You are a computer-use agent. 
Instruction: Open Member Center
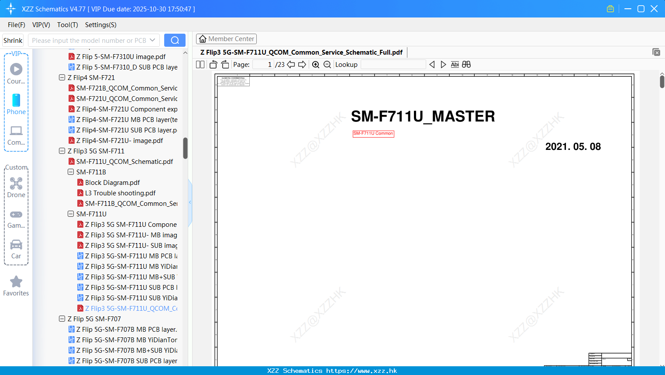[x=226, y=39]
